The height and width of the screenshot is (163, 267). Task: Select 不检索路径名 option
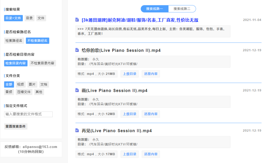pyautogui.click(x=37, y=41)
